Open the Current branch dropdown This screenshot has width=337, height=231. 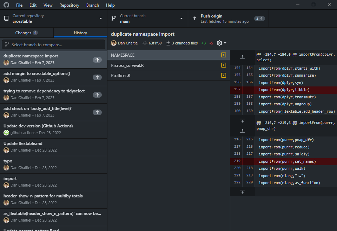click(x=147, y=19)
